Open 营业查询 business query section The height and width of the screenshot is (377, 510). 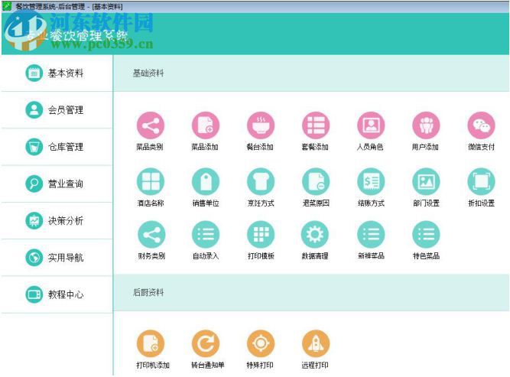pyautogui.click(x=57, y=184)
